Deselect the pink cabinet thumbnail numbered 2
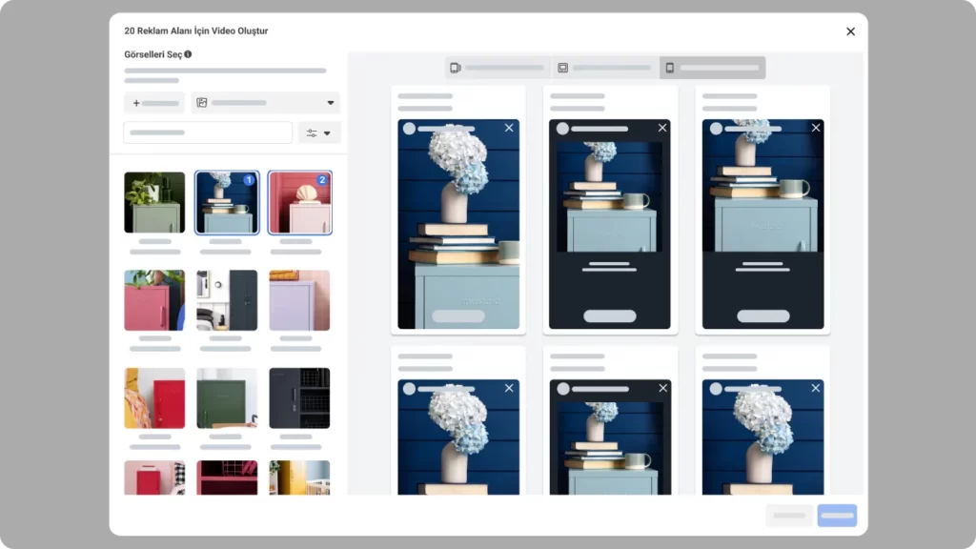Viewport: 976px width, 549px height. pyautogui.click(x=299, y=202)
